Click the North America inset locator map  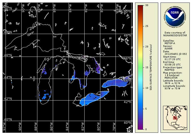coord(175,118)
